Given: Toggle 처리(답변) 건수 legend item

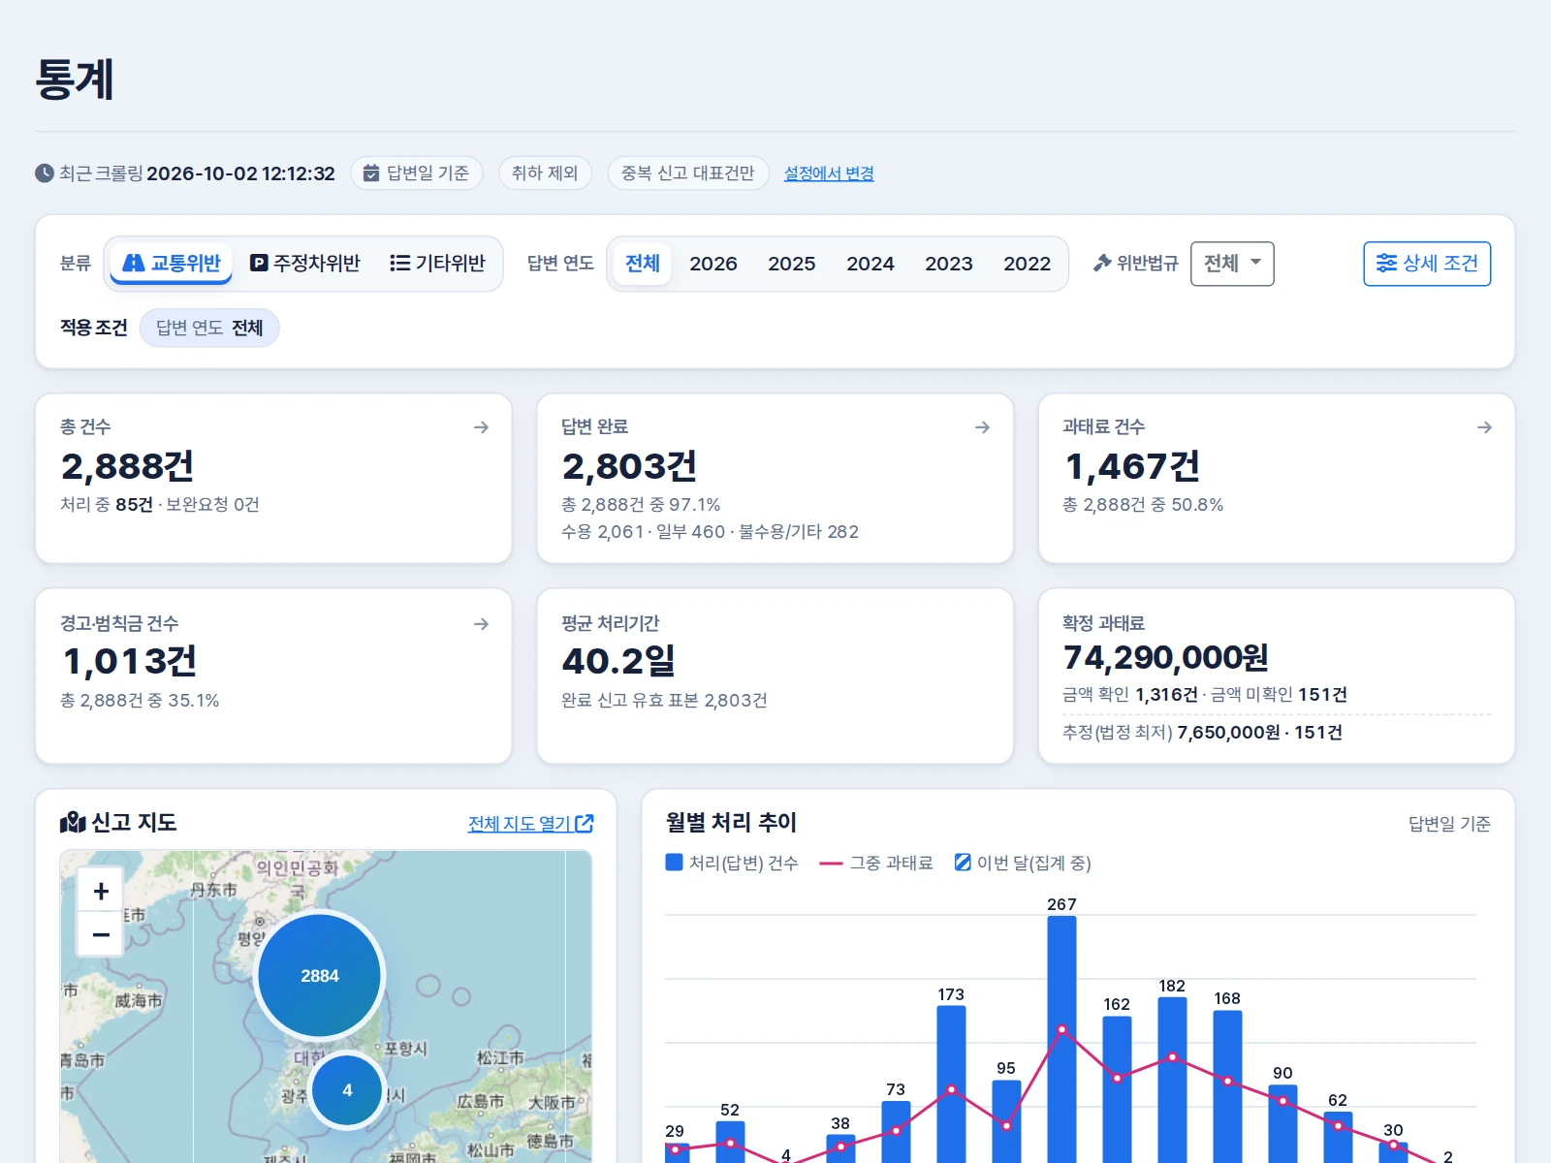Looking at the screenshot, I should (x=732, y=863).
